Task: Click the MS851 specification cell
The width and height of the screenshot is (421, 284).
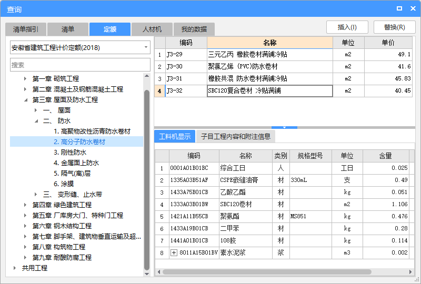Action: [310, 216]
